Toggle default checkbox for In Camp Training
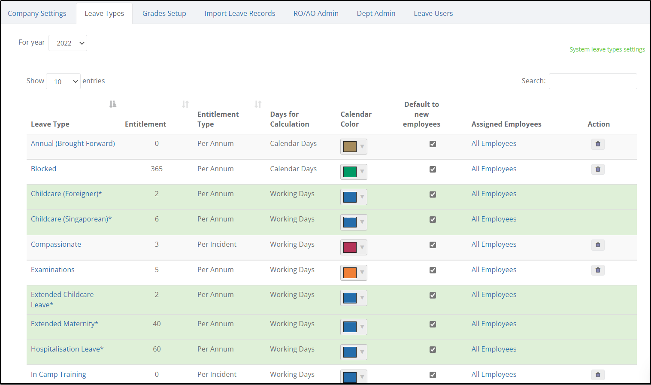 pos(433,375)
